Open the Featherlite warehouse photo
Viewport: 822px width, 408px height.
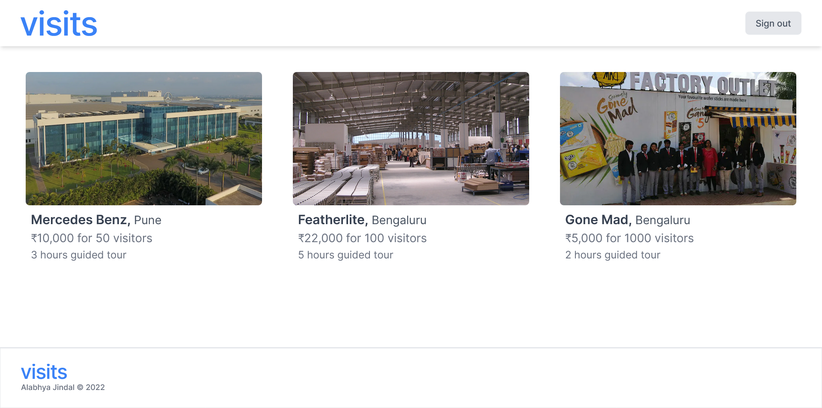(x=411, y=138)
